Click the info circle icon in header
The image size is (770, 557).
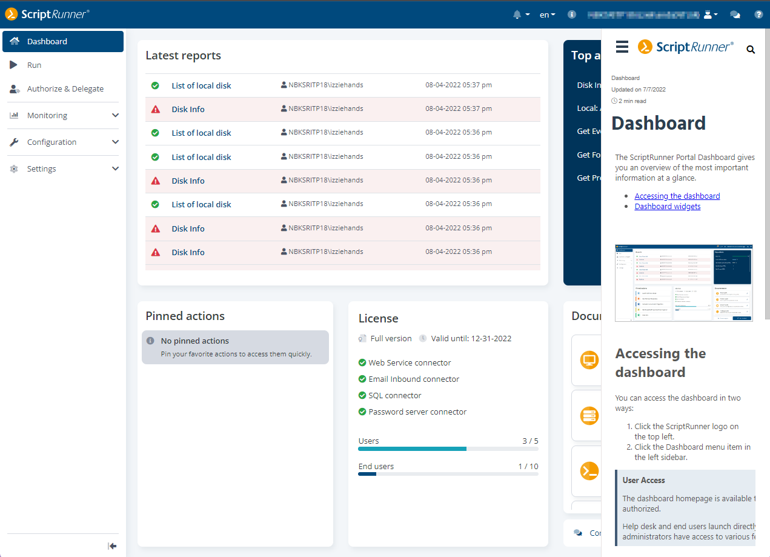point(571,15)
